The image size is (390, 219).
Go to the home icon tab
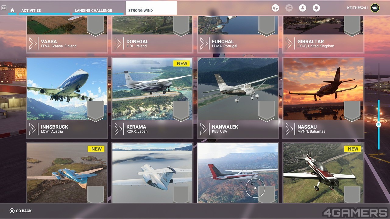12,10
